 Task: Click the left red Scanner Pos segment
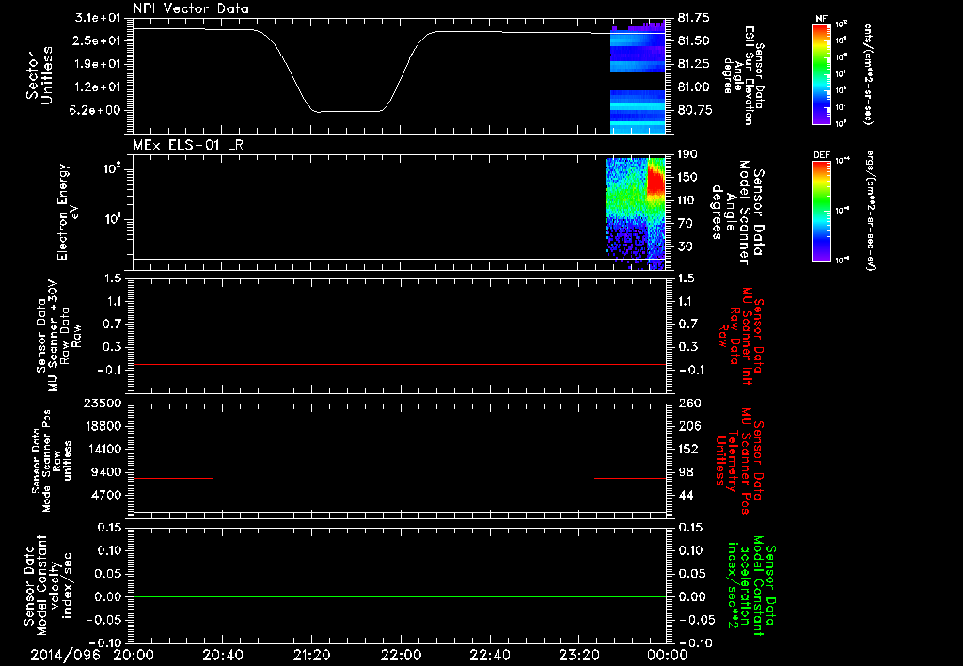pos(173,478)
